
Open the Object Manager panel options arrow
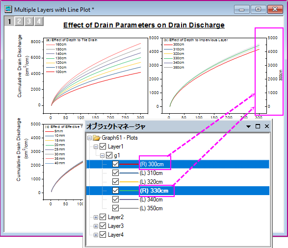[249, 126]
